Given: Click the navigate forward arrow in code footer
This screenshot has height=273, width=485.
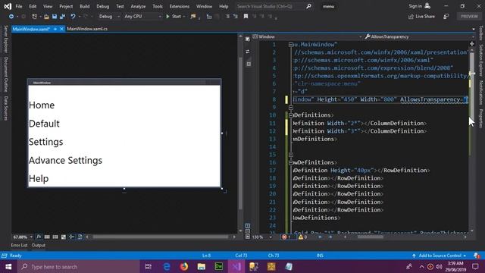Looking at the screenshot, I should click(330, 237).
